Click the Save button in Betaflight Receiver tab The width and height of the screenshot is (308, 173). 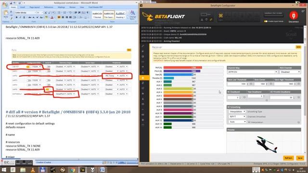point(300,158)
